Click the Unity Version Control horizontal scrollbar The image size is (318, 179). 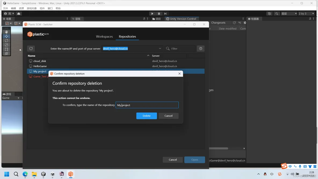[x=219, y=148]
